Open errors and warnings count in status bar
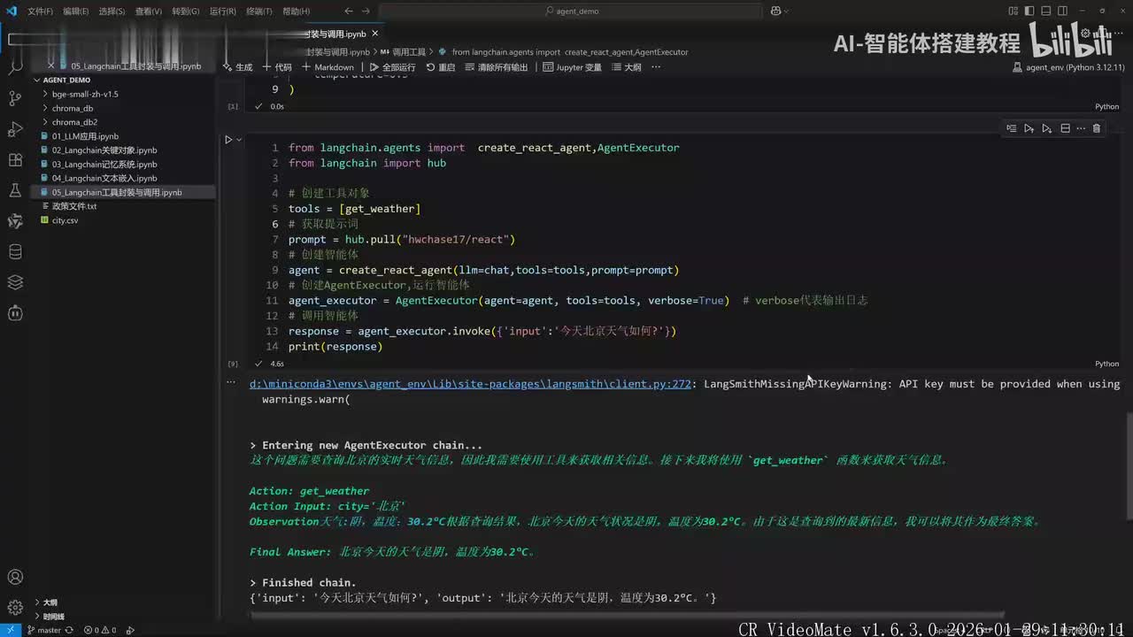The height and width of the screenshot is (637, 1133). pyautogui.click(x=98, y=630)
